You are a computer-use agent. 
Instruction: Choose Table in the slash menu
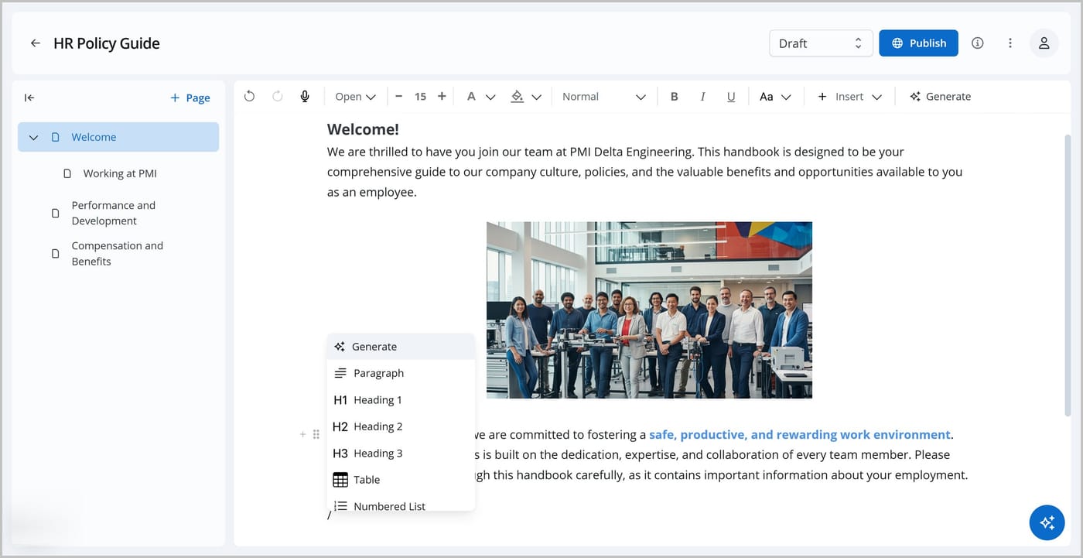click(401, 480)
